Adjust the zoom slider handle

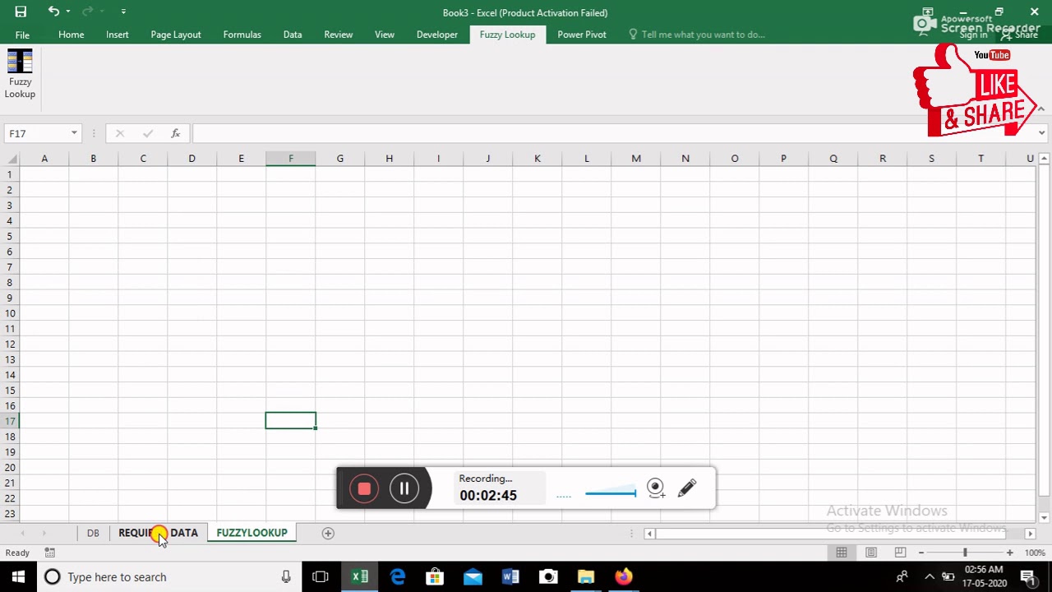(x=965, y=553)
